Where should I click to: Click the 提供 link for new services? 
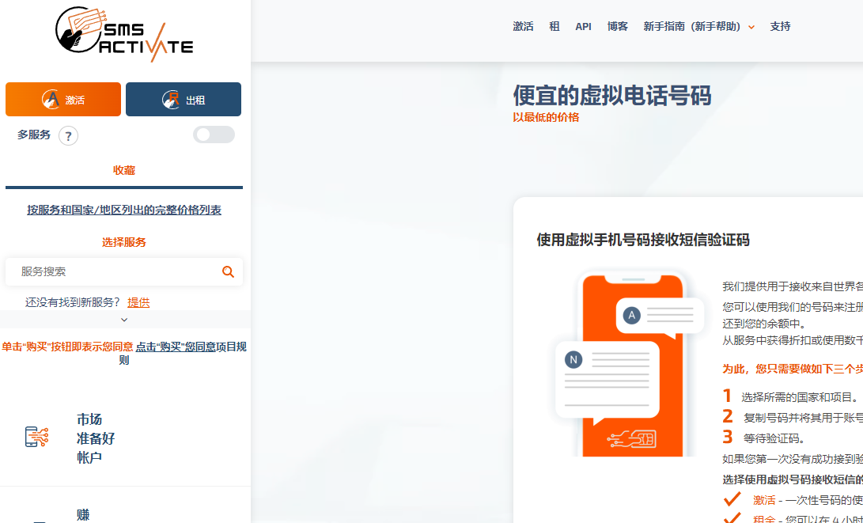[x=138, y=302]
